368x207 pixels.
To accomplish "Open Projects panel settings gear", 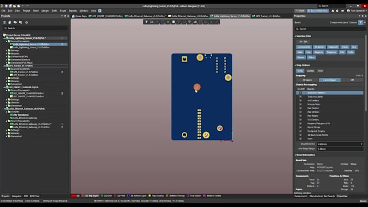I will pyautogui.click(x=27, y=22).
